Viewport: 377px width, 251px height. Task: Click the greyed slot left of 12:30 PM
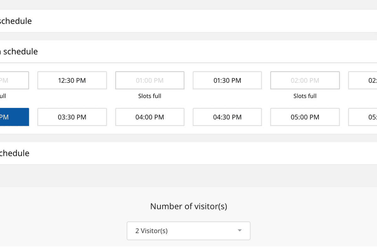click(x=14, y=80)
